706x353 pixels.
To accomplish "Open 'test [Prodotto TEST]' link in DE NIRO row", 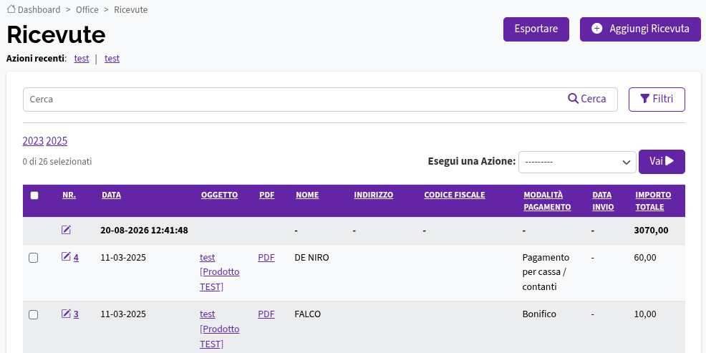I will (x=220, y=272).
